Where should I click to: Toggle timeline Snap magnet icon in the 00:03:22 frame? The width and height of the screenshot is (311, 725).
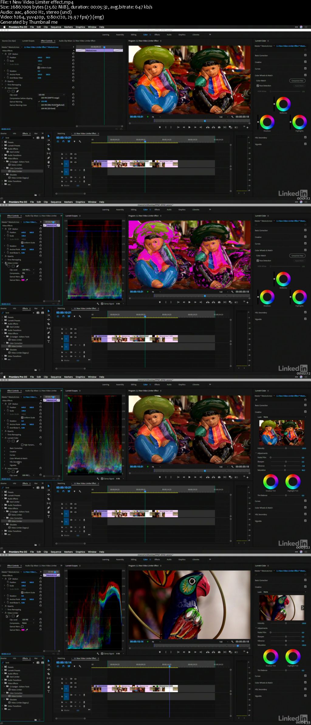point(63,491)
